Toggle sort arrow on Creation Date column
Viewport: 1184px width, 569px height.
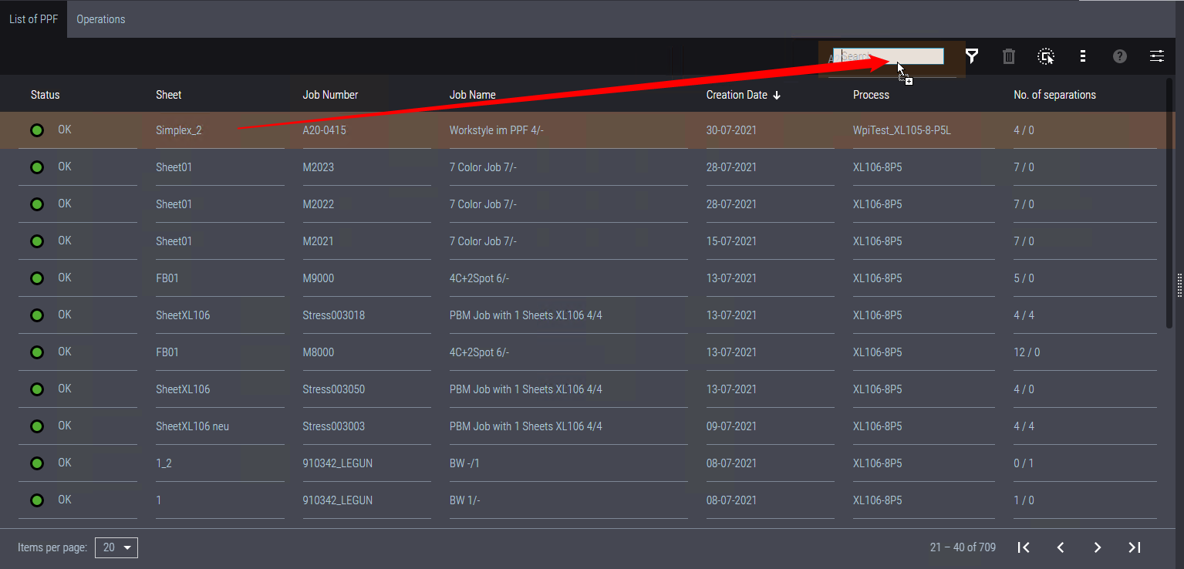(777, 95)
